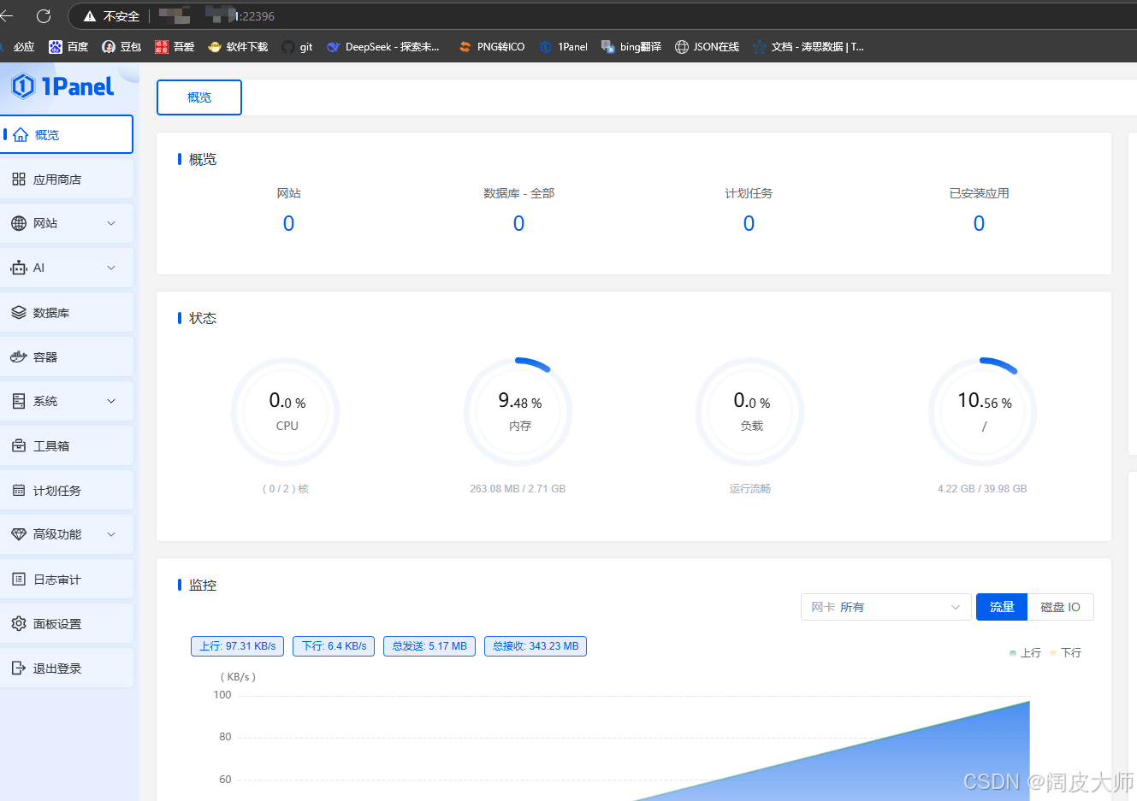
Task: Click the 上行: 97.31 KB/s tag
Action: point(238,646)
